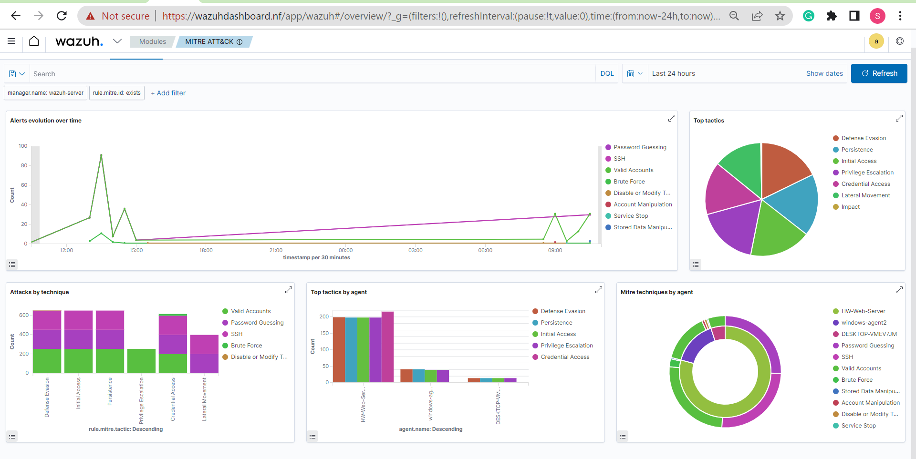The width and height of the screenshot is (916, 459).
Task: Open browser extensions puzzle icon
Action: [x=832, y=16]
